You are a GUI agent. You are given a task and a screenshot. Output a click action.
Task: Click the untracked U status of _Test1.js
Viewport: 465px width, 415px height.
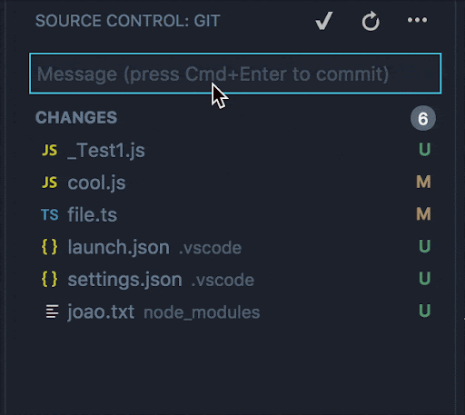424,149
